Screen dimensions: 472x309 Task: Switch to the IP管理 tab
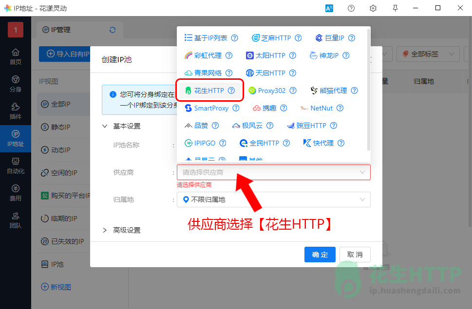[80, 30]
